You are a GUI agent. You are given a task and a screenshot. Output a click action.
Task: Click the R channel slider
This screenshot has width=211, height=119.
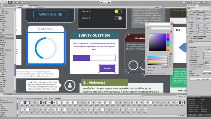pyautogui.click(x=158, y=57)
